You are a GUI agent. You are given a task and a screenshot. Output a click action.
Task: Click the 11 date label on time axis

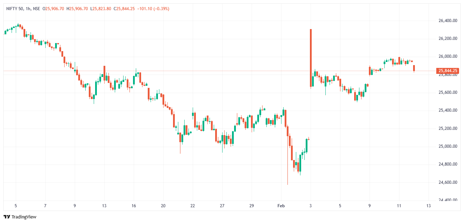pyautogui.click(x=399, y=205)
